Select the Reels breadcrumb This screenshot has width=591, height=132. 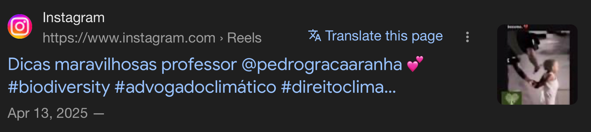tap(244, 38)
